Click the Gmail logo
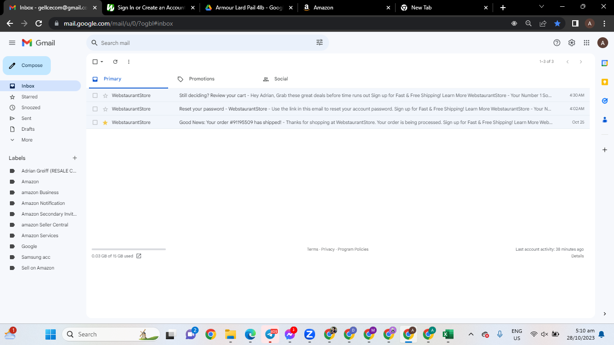The height and width of the screenshot is (345, 614). click(39, 43)
